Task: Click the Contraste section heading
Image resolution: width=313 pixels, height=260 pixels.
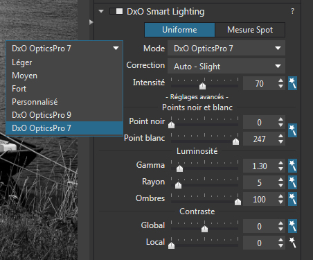Action: pos(197,211)
